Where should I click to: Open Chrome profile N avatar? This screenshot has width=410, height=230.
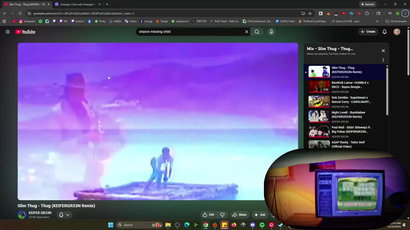pyautogui.click(x=398, y=13)
